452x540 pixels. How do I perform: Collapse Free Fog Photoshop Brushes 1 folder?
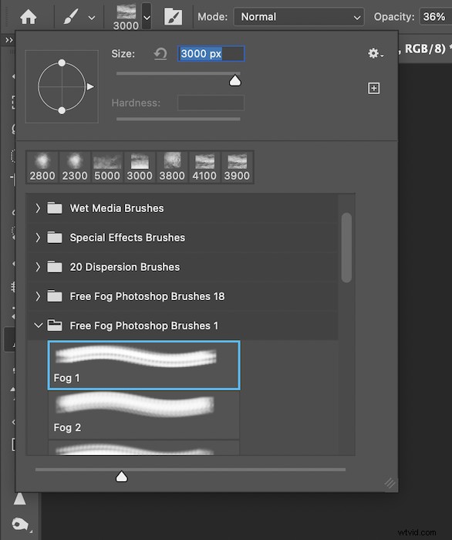click(39, 326)
